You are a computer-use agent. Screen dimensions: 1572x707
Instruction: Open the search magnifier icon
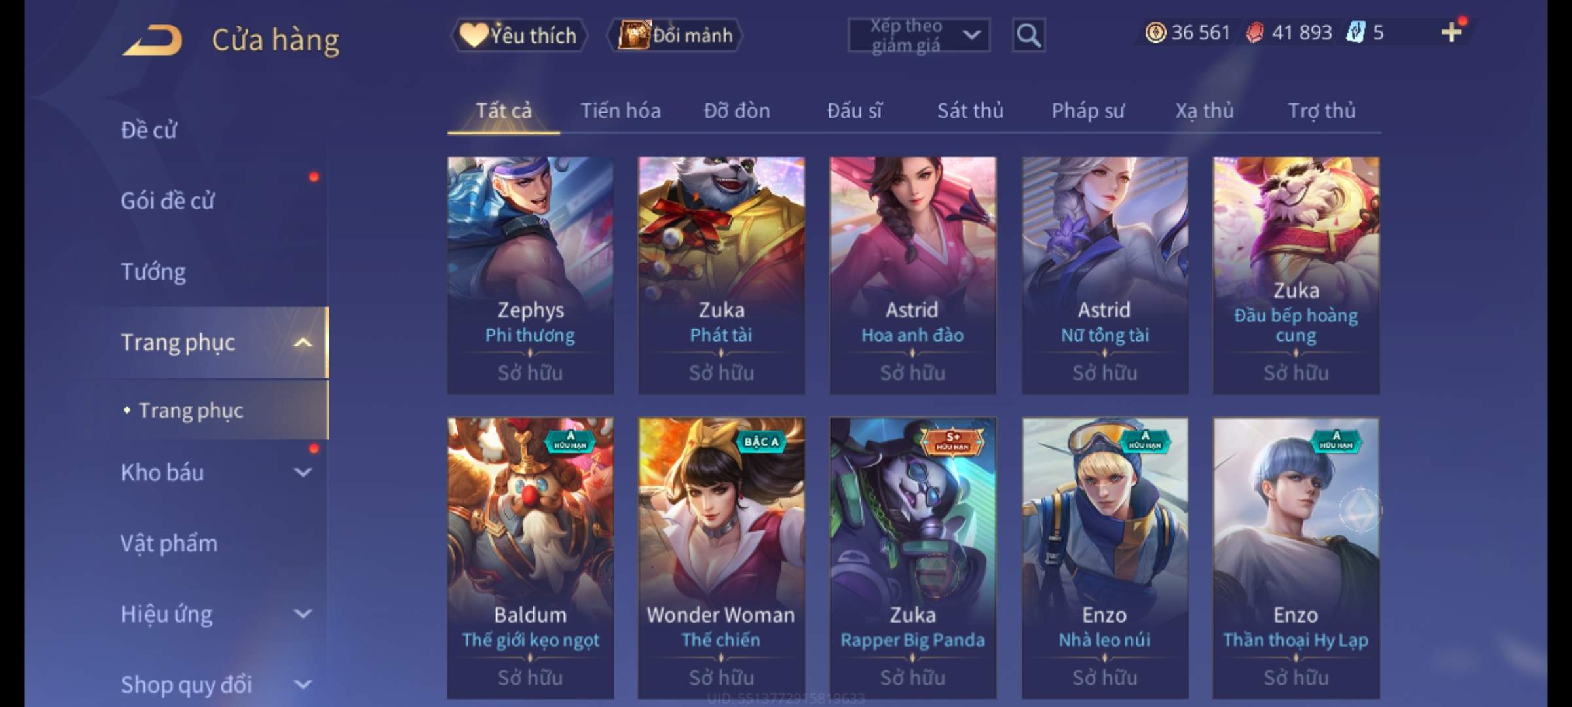click(1028, 35)
